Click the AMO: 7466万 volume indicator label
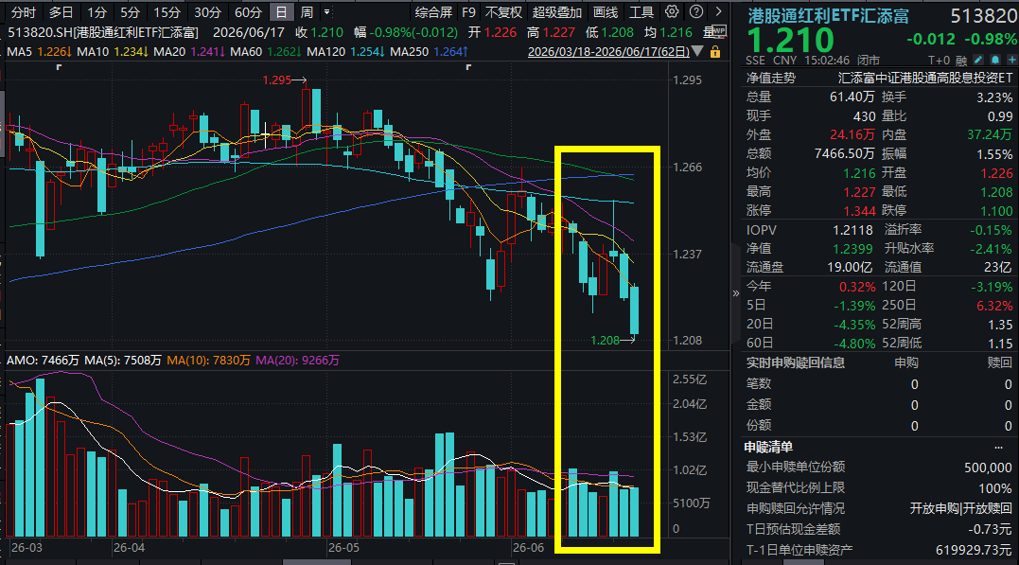The width and height of the screenshot is (1019, 565). point(43,361)
